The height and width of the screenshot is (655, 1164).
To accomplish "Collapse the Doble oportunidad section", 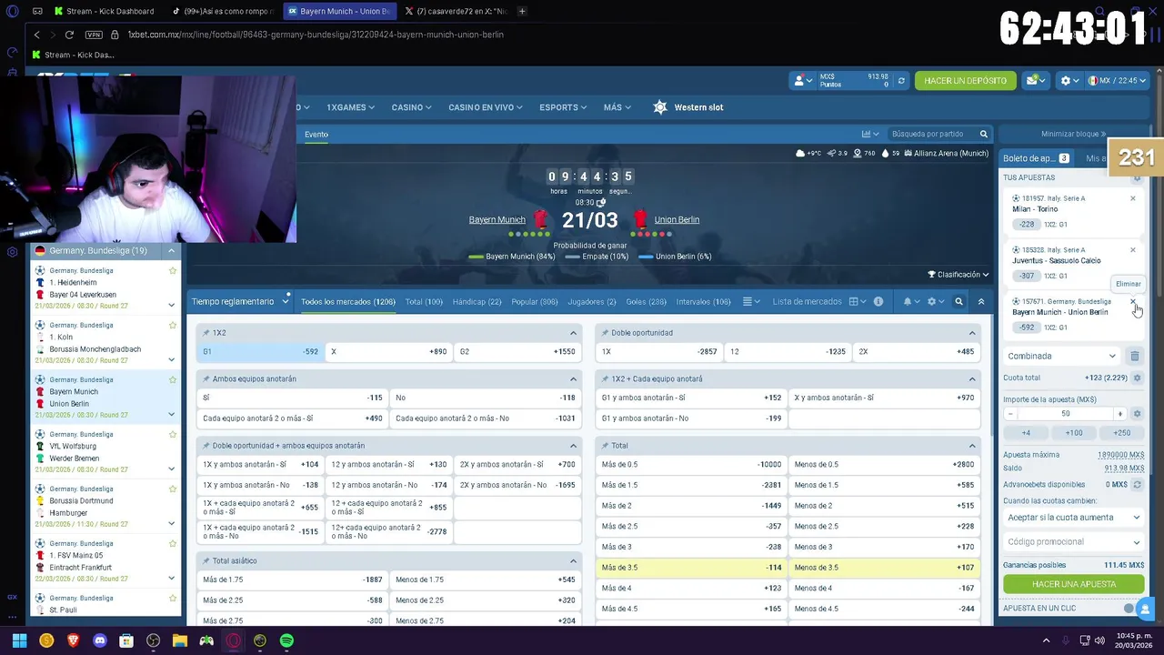I will tap(972, 333).
